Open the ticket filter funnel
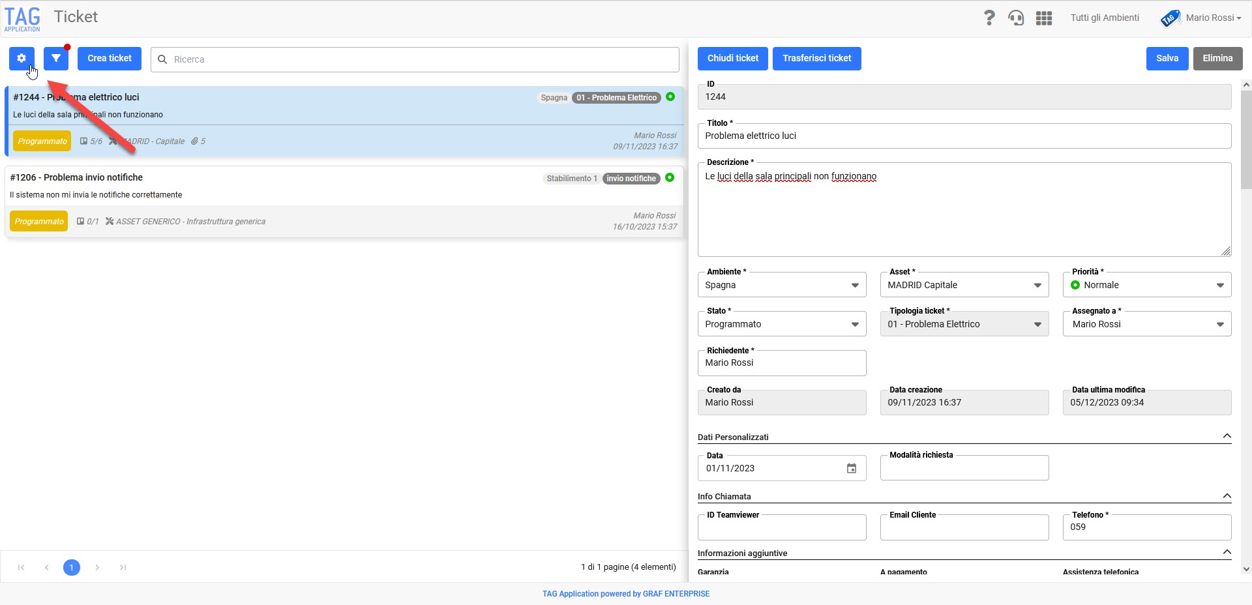The image size is (1252, 605). 56,58
